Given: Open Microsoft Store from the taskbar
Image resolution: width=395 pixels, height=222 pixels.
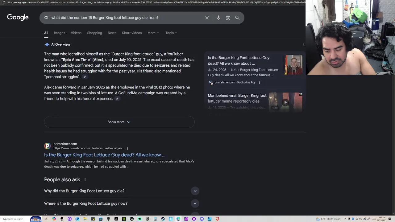Looking at the screenshot, I should pos(101,219).
